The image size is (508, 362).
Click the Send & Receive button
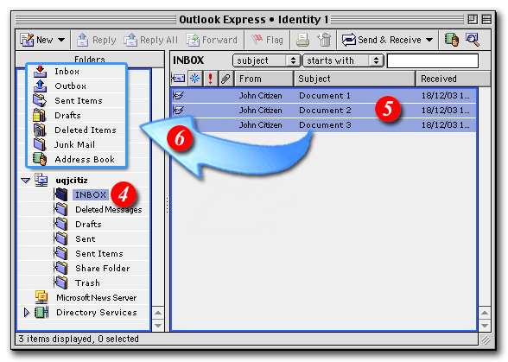pos(387,40)
